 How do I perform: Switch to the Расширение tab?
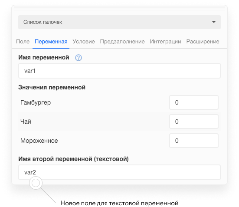pyautogui.click(x=203, y=42)
